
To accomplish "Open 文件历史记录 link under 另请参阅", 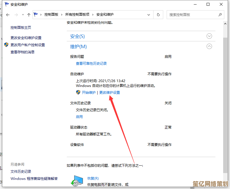I will point(21,172).
